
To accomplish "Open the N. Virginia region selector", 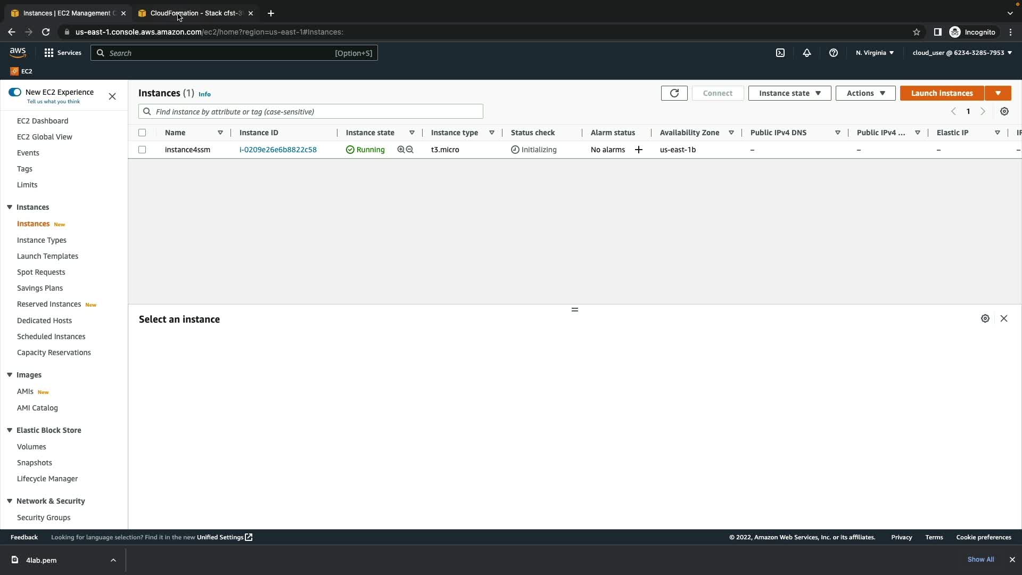I will (x=874, y=53).
